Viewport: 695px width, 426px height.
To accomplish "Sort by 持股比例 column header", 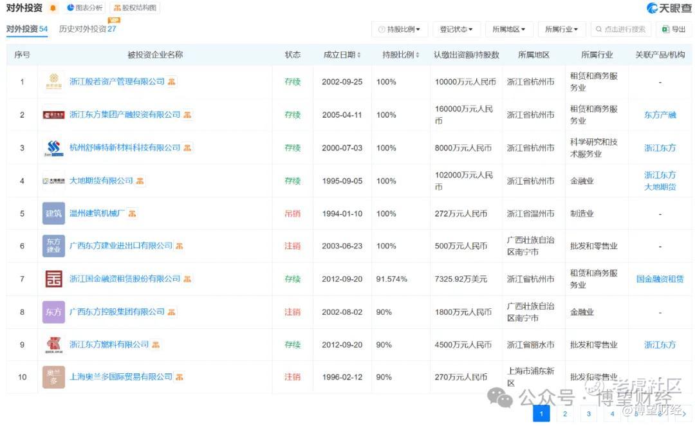I will click(x=401, y=55).
